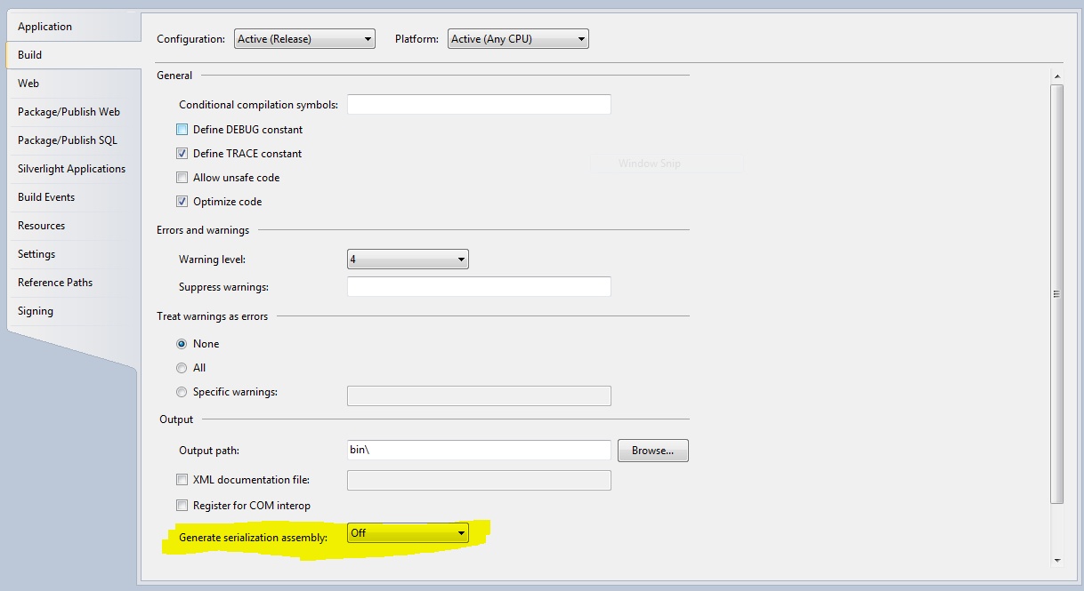Expand the Platform dropdown
Viewport: 1084px width, 591px height.
518,39
